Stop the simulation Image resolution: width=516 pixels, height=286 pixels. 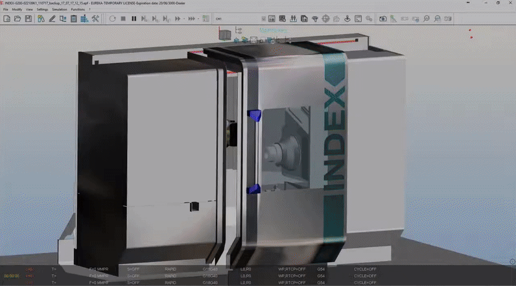click(123, 18)
